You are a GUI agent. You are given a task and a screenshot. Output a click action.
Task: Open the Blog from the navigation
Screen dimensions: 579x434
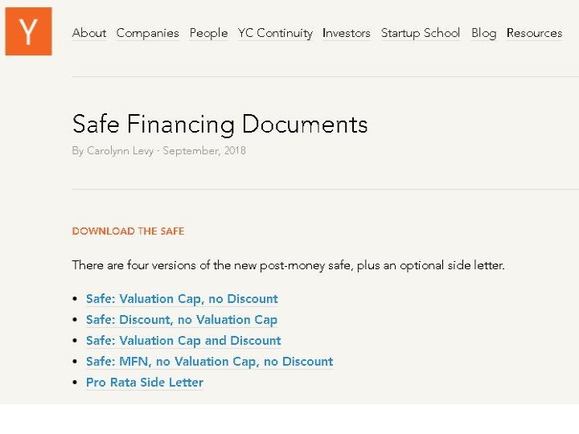click(x=483, y=33)
